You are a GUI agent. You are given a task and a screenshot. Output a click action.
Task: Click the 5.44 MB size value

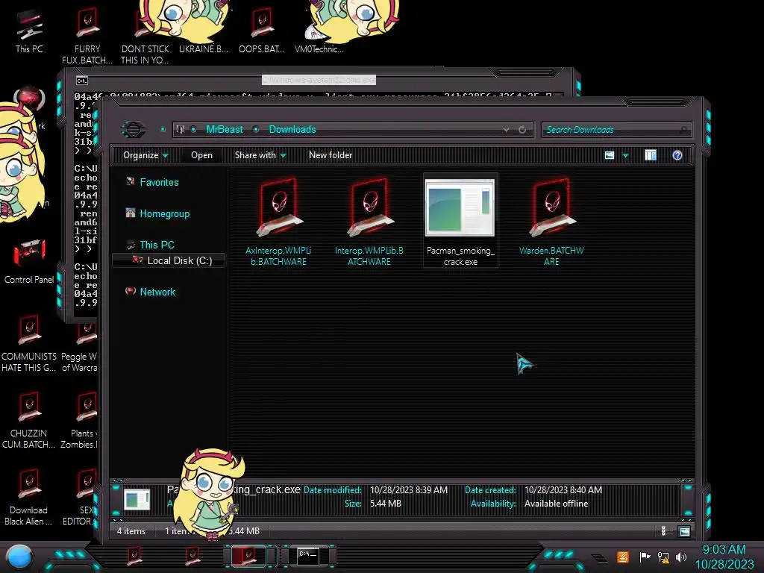386,504
